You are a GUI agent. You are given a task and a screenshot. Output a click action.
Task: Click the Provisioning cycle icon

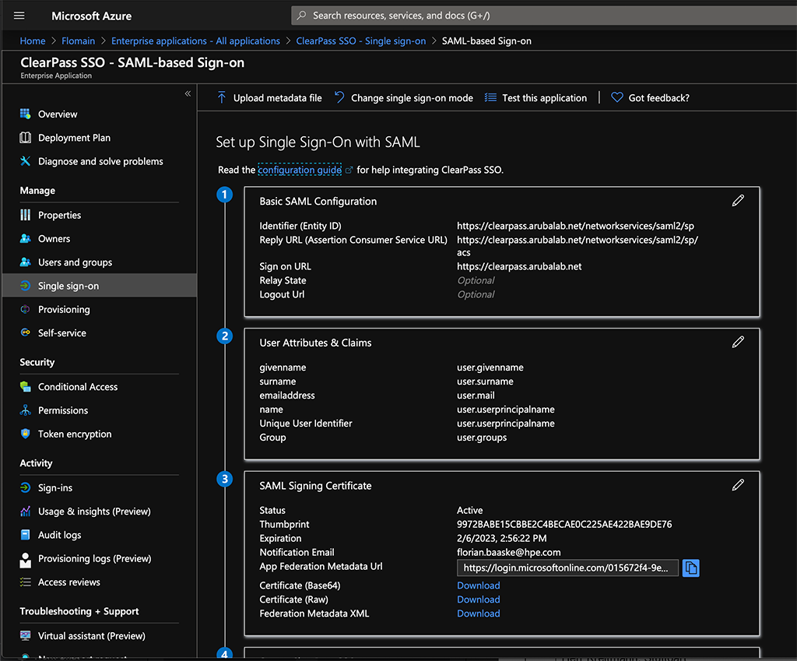point(25,309)
